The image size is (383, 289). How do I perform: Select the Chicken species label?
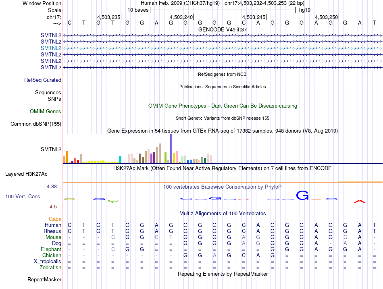point(52,255)
